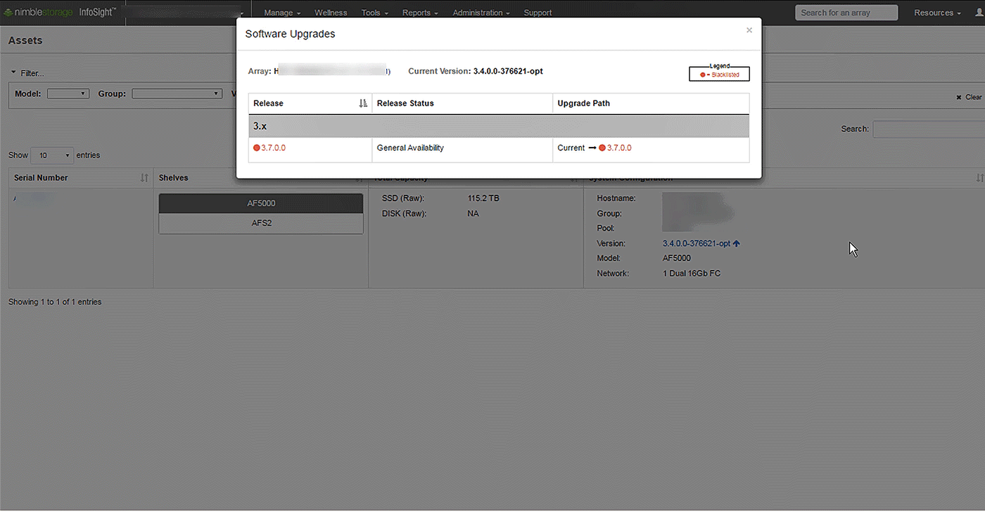Open release 3.7.0.0 in the Release column
Screen dimensions: 985x512
click(x=273, y=148)
